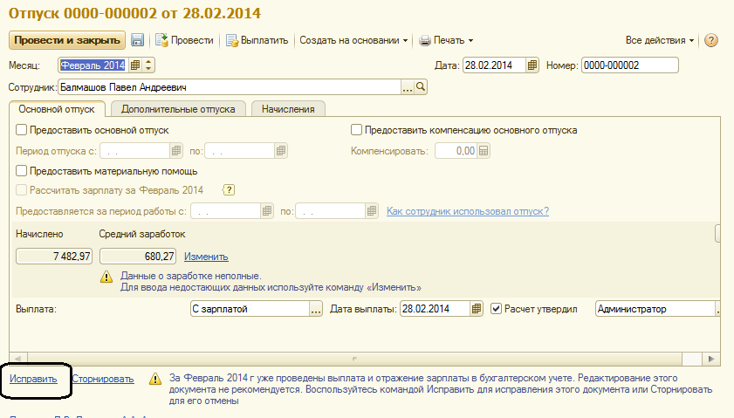This screenshot has height=418, width=734.
Task: Click horizontal scrollbar left arrow
Action: (17, 359)
